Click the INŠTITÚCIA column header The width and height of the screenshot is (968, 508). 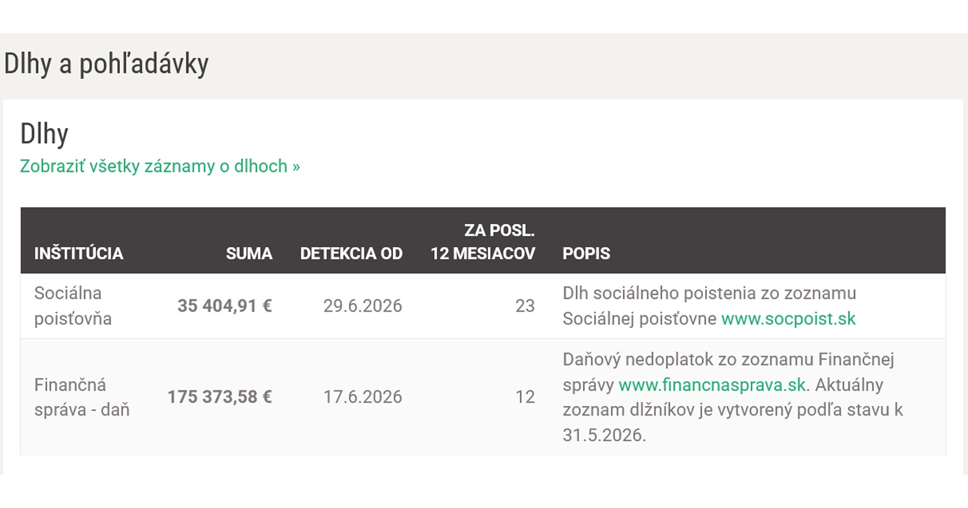click(x=79, y=253)
